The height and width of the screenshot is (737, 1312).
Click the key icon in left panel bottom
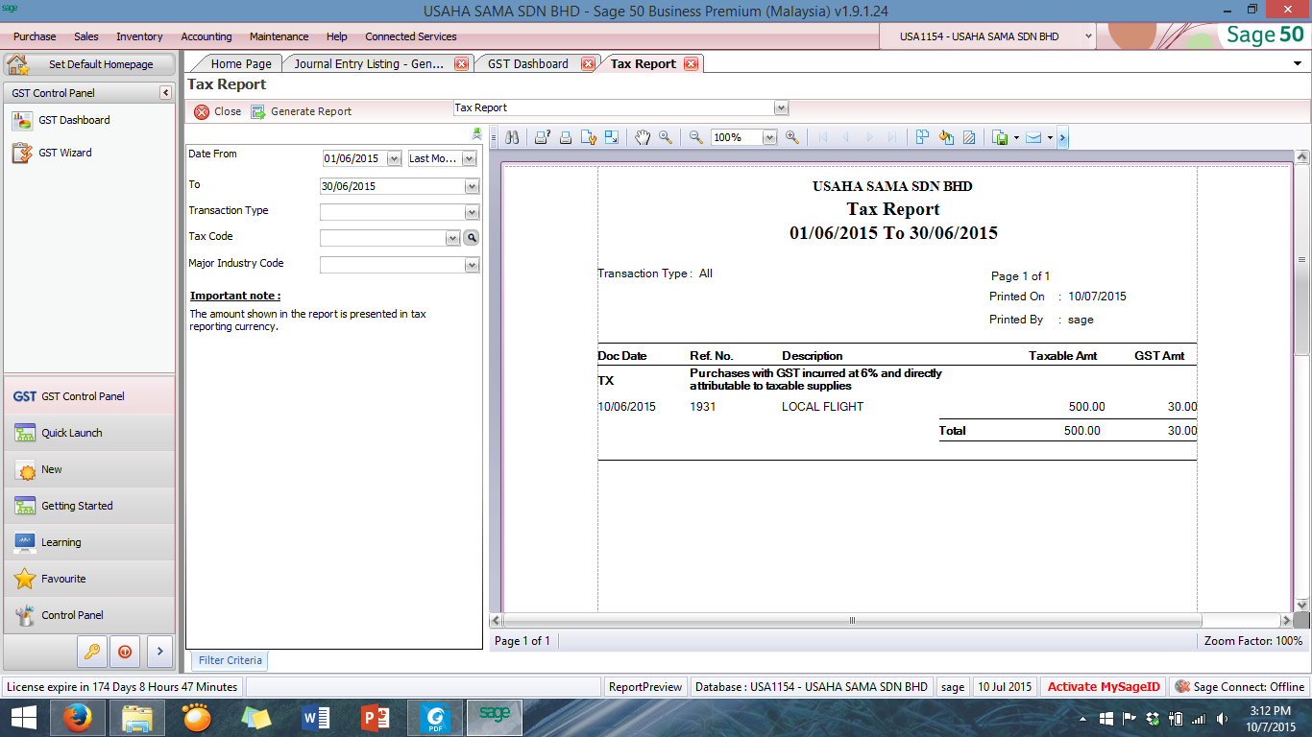93,651
